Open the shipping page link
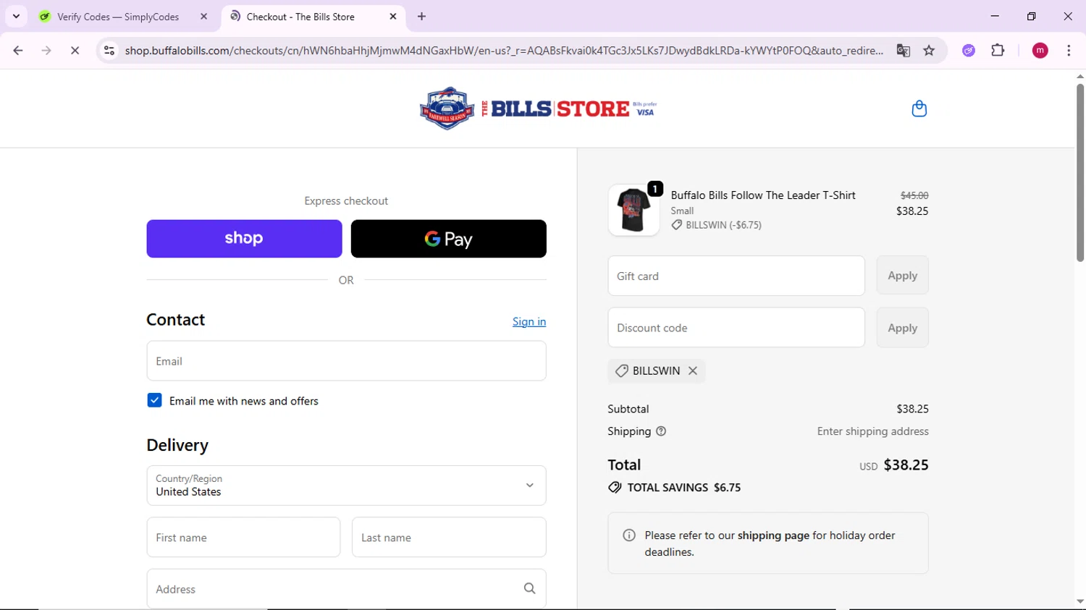This screenshot has height=610, width=1086. tap(773, 535)
